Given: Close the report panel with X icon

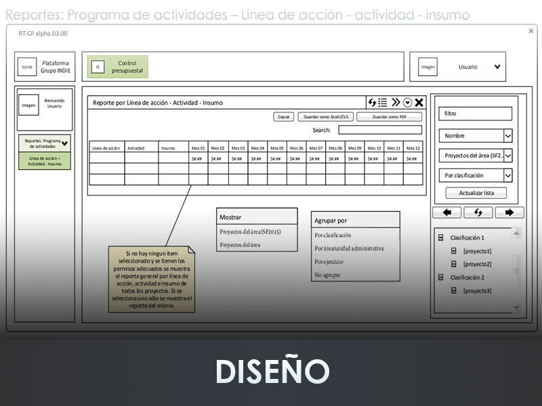Looking at the screenshot, I should tap(419, 103).
